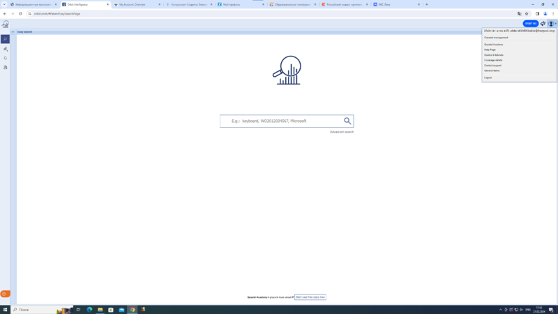Screen dimensions: 558x314
Task: Click Start your free class now button
Action: point(310,297)
